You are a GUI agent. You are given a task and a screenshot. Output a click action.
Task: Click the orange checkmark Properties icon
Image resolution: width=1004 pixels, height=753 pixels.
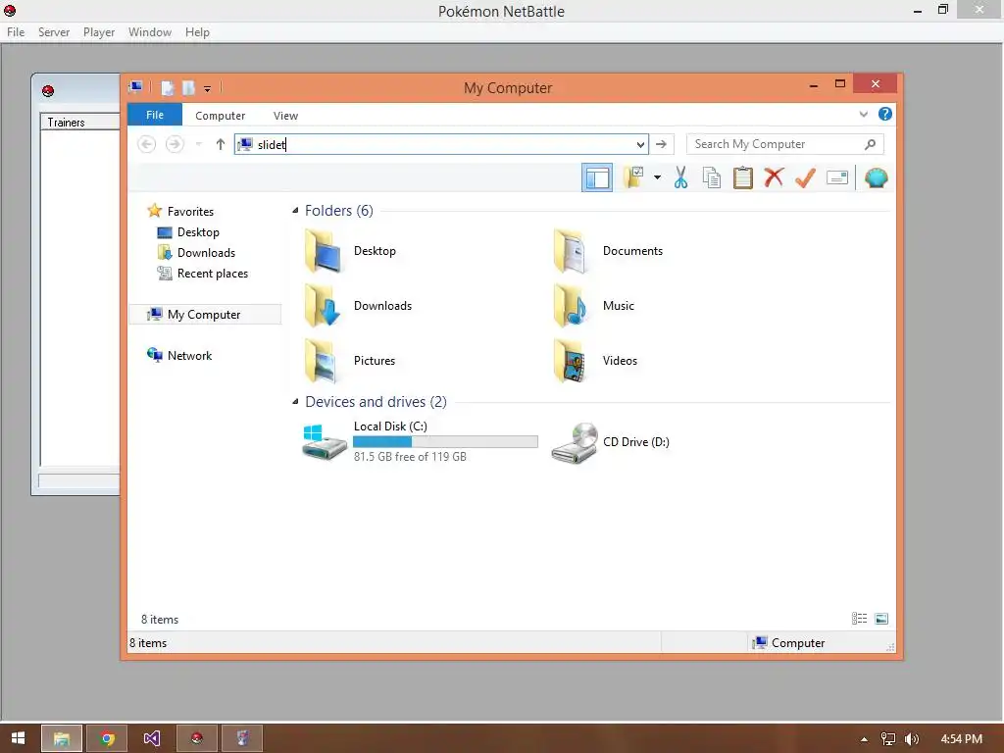[x=805, y=177]
